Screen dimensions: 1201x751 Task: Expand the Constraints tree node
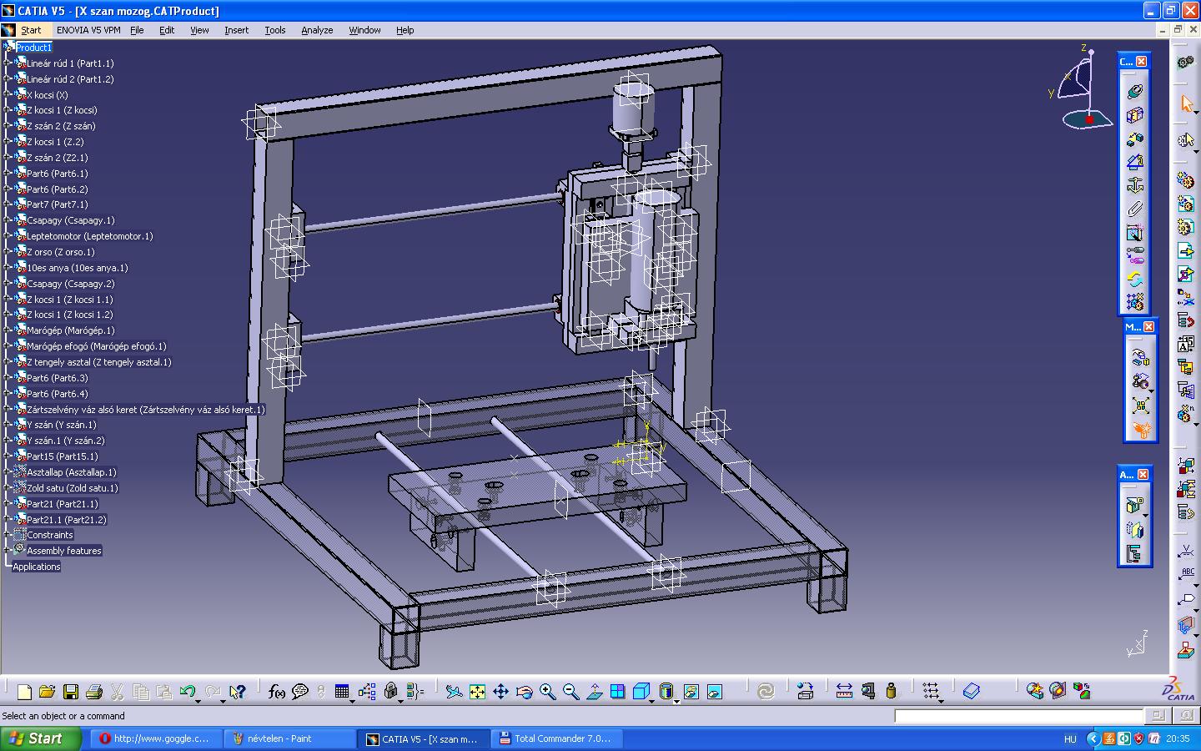pos(8,535)
